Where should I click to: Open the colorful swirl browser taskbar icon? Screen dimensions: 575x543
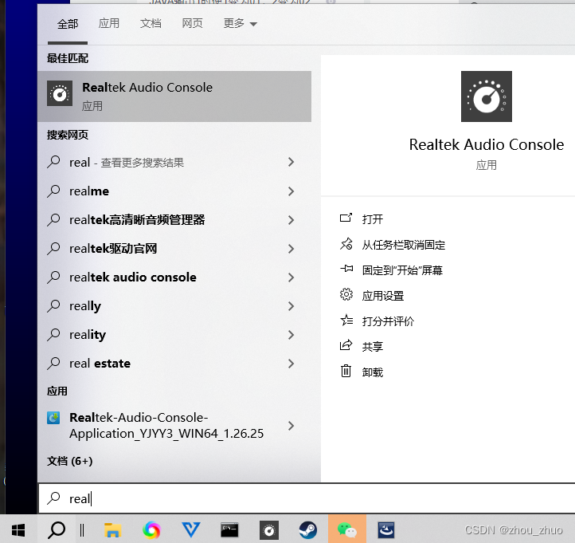pyautogui.click(x=151, y=530)
